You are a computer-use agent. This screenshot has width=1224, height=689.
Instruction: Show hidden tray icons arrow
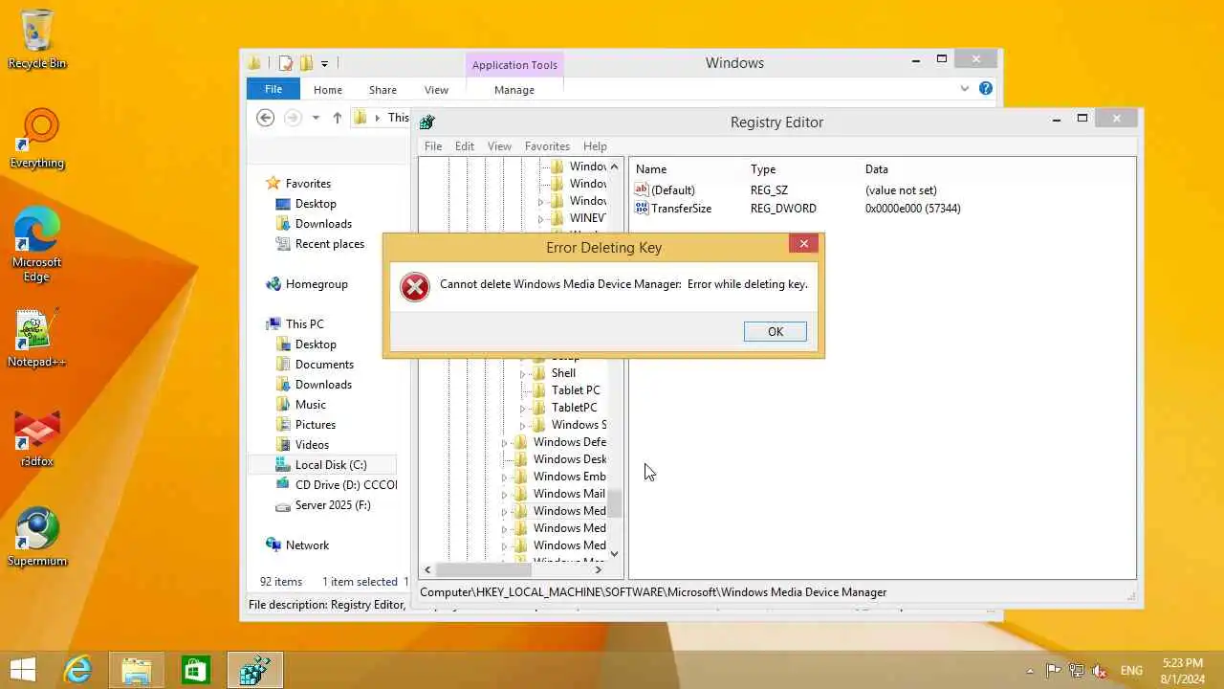tap(1030, 671)
